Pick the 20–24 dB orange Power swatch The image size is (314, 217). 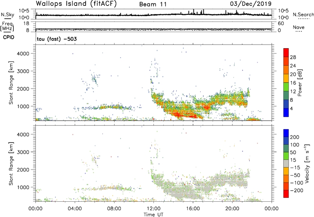click(x=286, y=70)
